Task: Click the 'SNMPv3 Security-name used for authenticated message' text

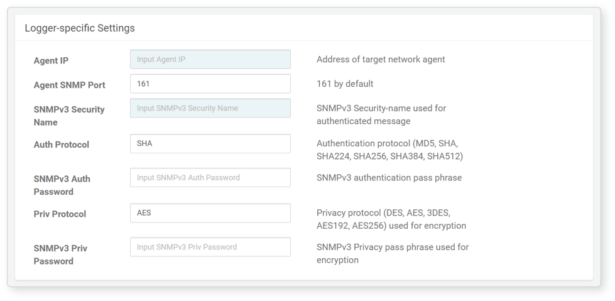Action: [x=381, y=114]
